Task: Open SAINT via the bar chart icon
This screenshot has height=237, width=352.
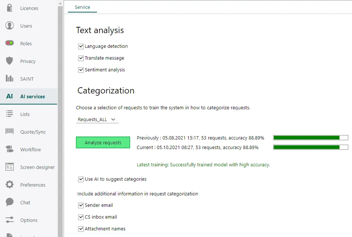Action: pyautogui.click(x=10, y=79)
